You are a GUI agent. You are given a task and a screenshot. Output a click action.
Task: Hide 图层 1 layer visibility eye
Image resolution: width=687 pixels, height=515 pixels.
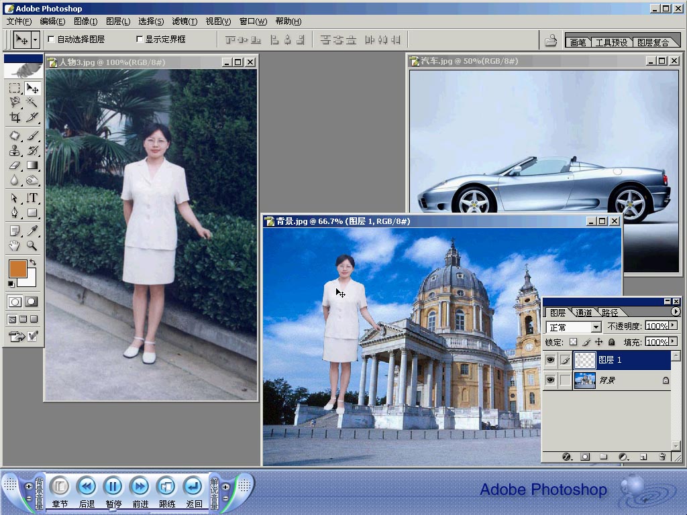pyautogui.click(x=550, y=360)
